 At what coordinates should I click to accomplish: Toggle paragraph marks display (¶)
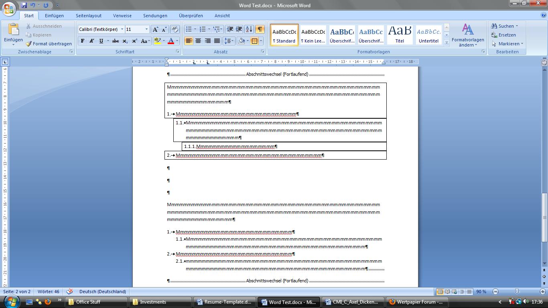pyautogui.click(x=260, y=29)
